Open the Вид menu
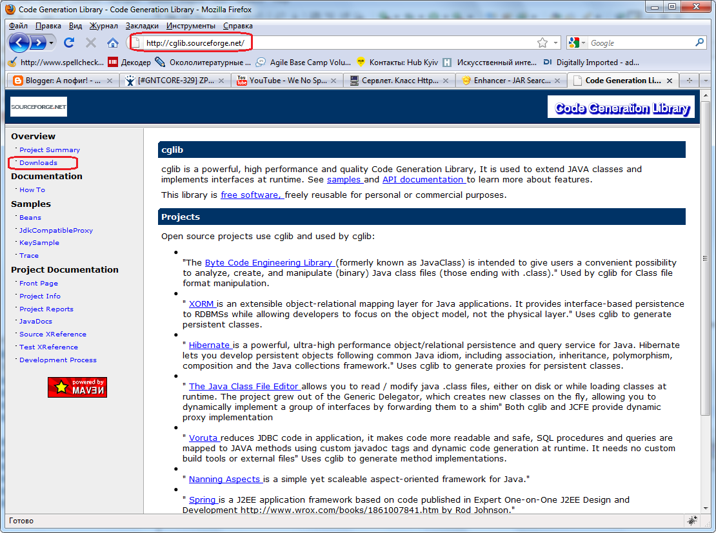This screenshot has height=533, width=716. click(x=75, y=26)
